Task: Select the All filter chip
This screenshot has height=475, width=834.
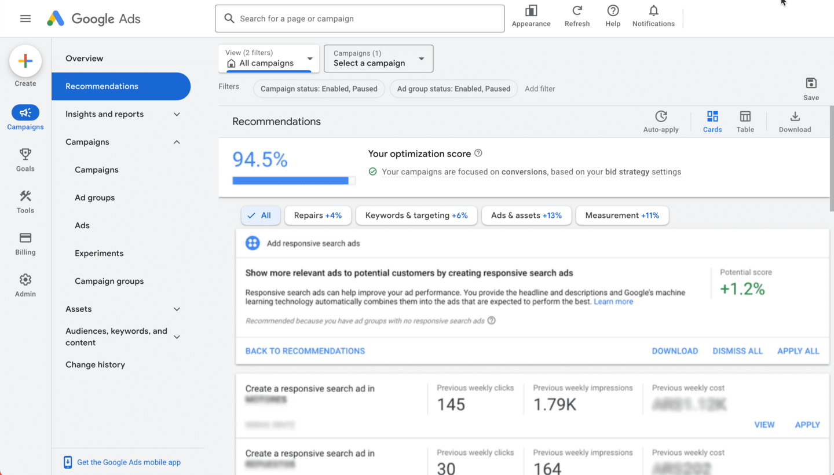Action: click(261, 215)
